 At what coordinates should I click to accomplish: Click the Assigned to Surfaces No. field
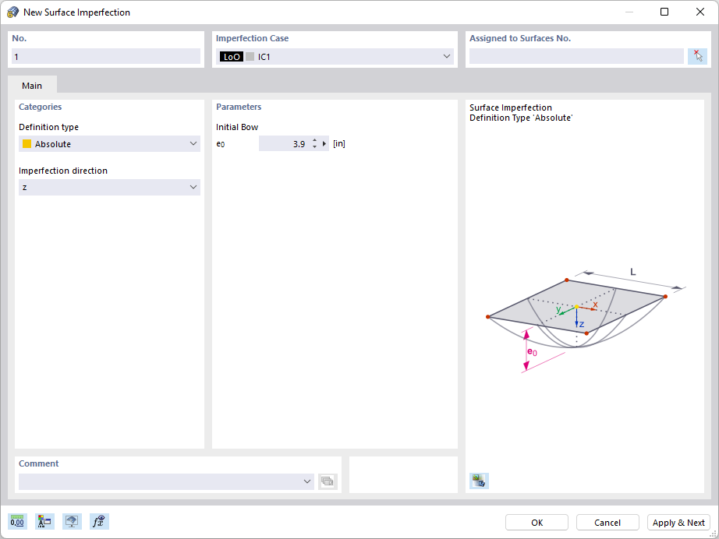[x=576, y=56]
